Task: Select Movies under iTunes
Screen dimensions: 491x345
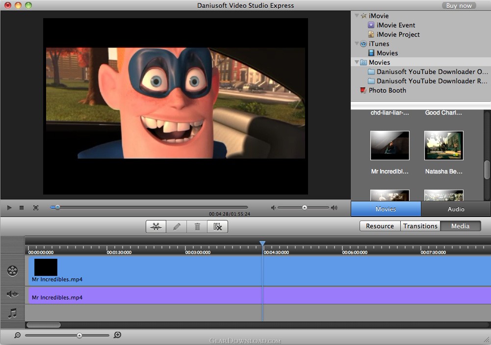Action: (x=387, y=53)
